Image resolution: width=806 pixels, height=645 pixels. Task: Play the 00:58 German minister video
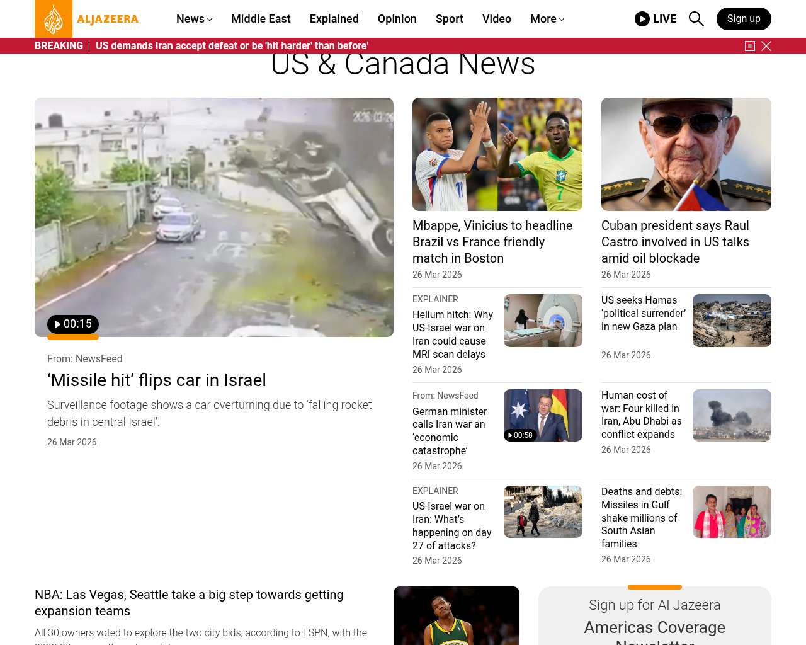(521, 435)
